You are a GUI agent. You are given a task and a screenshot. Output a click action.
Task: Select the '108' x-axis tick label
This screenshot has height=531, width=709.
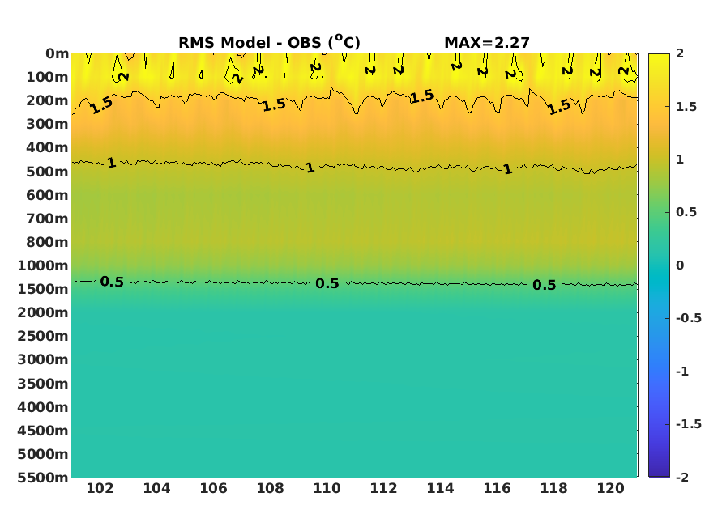click(x=270, y=489)
